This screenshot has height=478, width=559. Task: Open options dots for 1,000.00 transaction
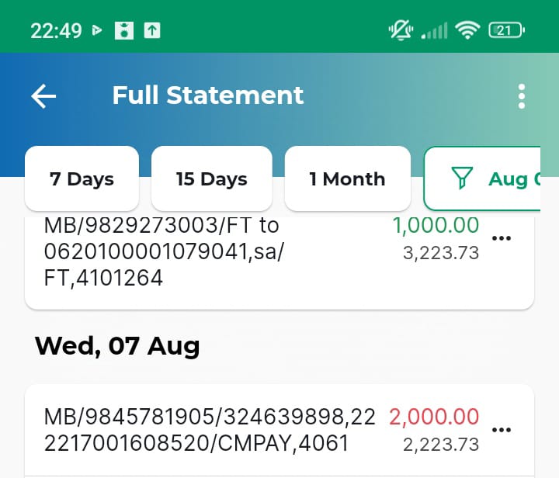pyautogui.click(x=502, y=238)
